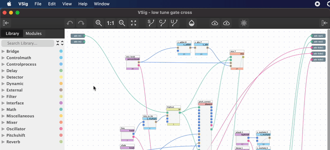Click the fit-to-screen expand arrows icon
This screenshot has width=330, height=150.
[x=134, y=23]
